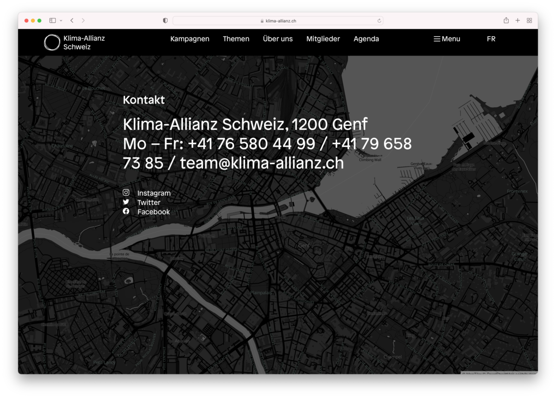Image resolution: width=556 pixels, height=398 pixels.
Task: Go back to previous page
Action: coord(72,20)
